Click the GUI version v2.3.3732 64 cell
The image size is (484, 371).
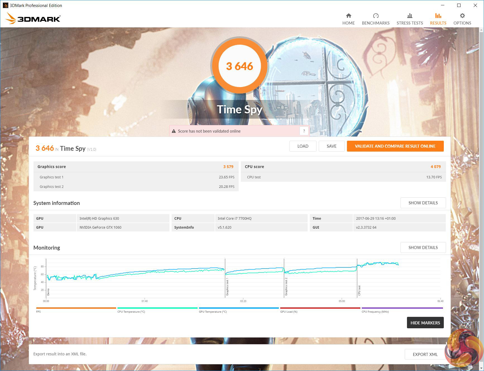pos(399,227)
